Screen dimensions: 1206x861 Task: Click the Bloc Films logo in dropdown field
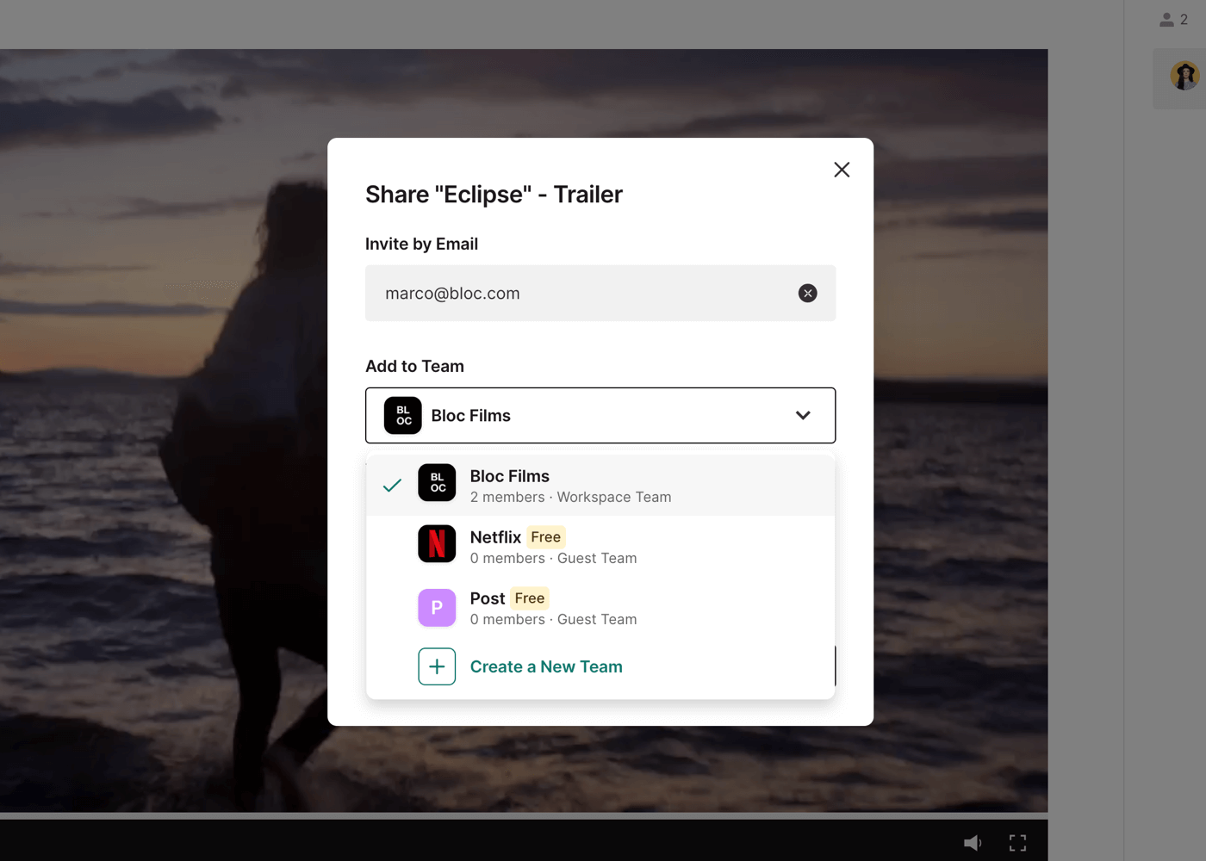click(x=402, y=416)
